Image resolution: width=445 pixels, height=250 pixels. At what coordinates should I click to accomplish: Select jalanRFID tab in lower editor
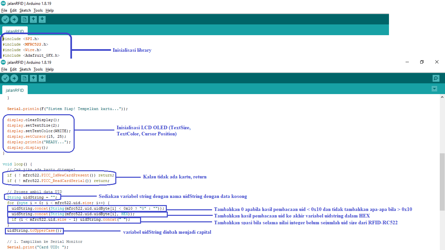tap(15, 90)
